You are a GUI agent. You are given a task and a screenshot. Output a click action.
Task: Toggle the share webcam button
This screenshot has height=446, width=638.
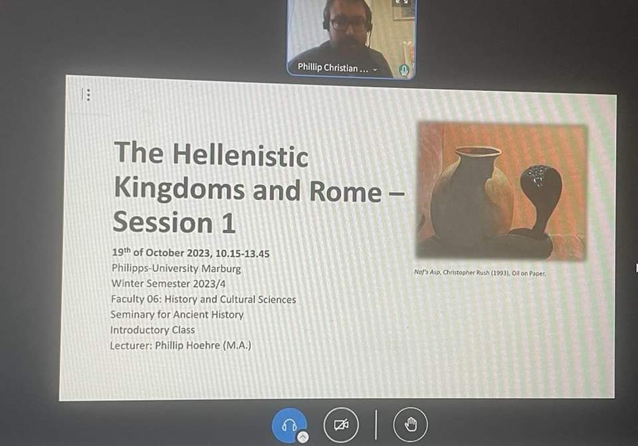[341, 425]
